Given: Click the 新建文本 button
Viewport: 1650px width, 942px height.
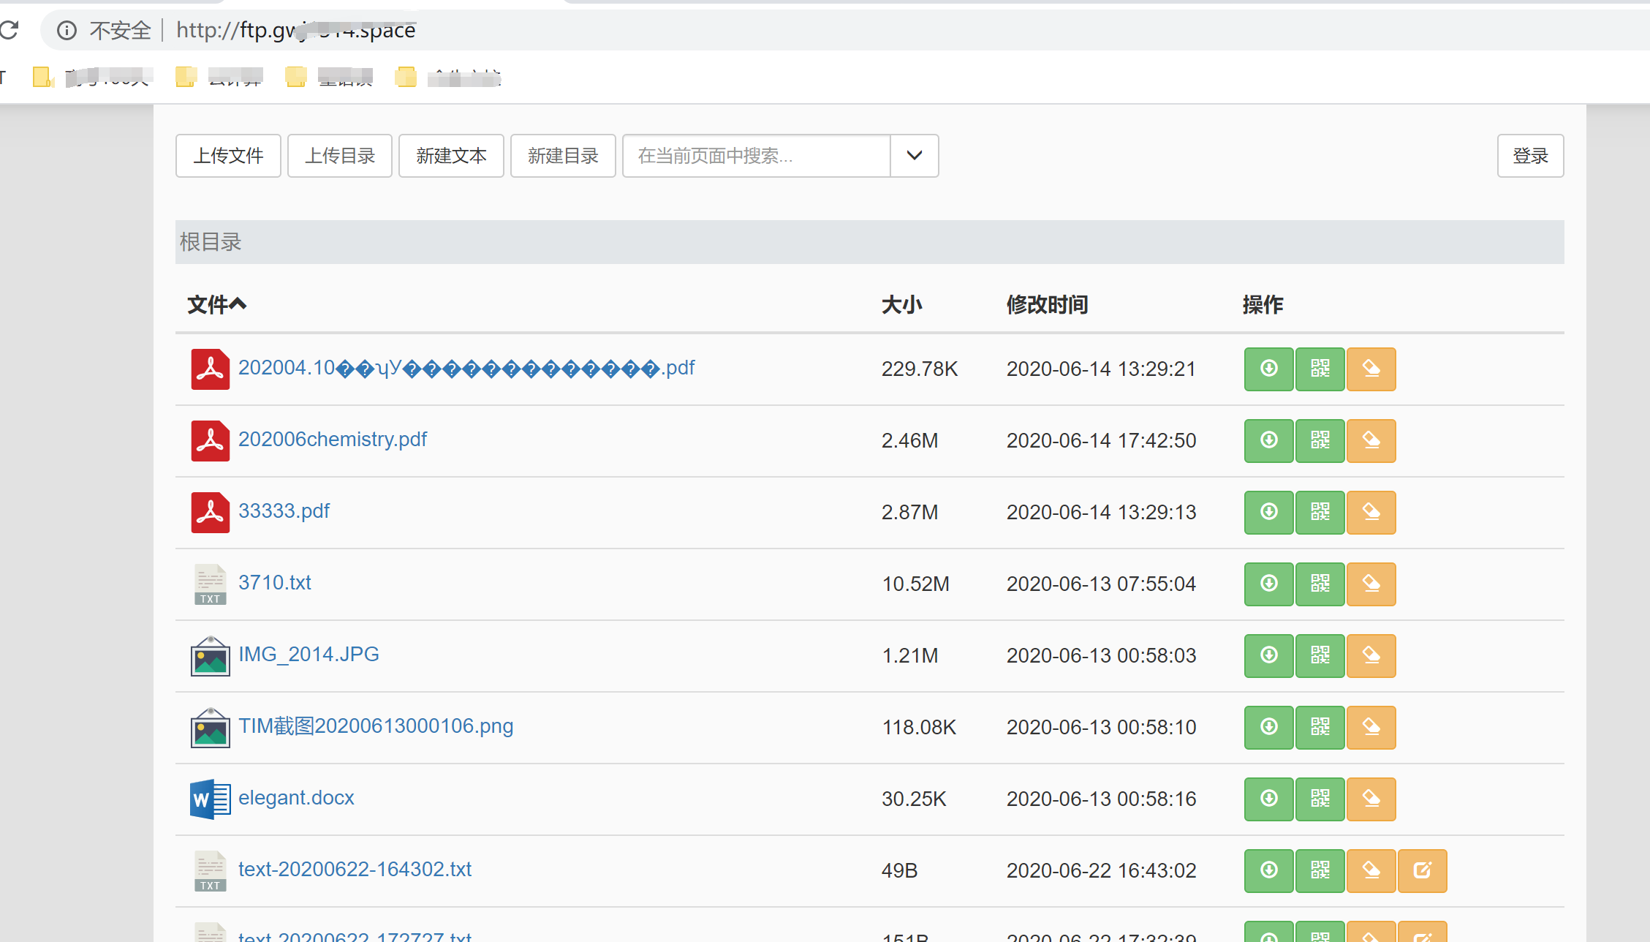Looking at the screenshot, I should (x=451, y=155).
